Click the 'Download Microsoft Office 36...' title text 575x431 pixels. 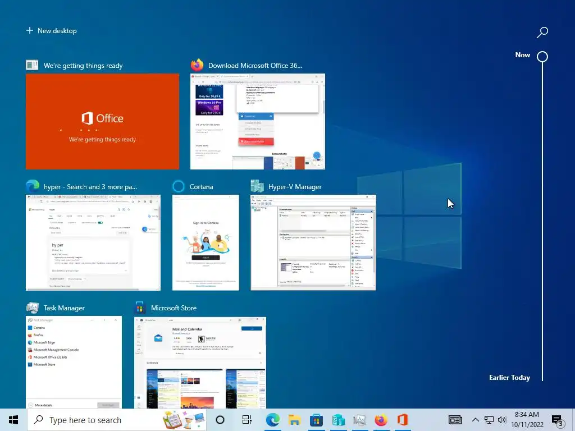(x=255, y=66)
